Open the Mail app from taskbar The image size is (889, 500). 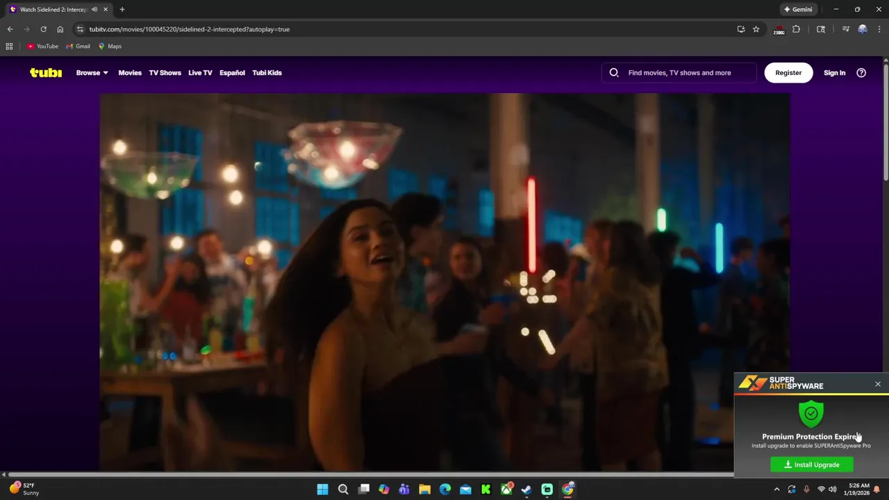[465, 490]
